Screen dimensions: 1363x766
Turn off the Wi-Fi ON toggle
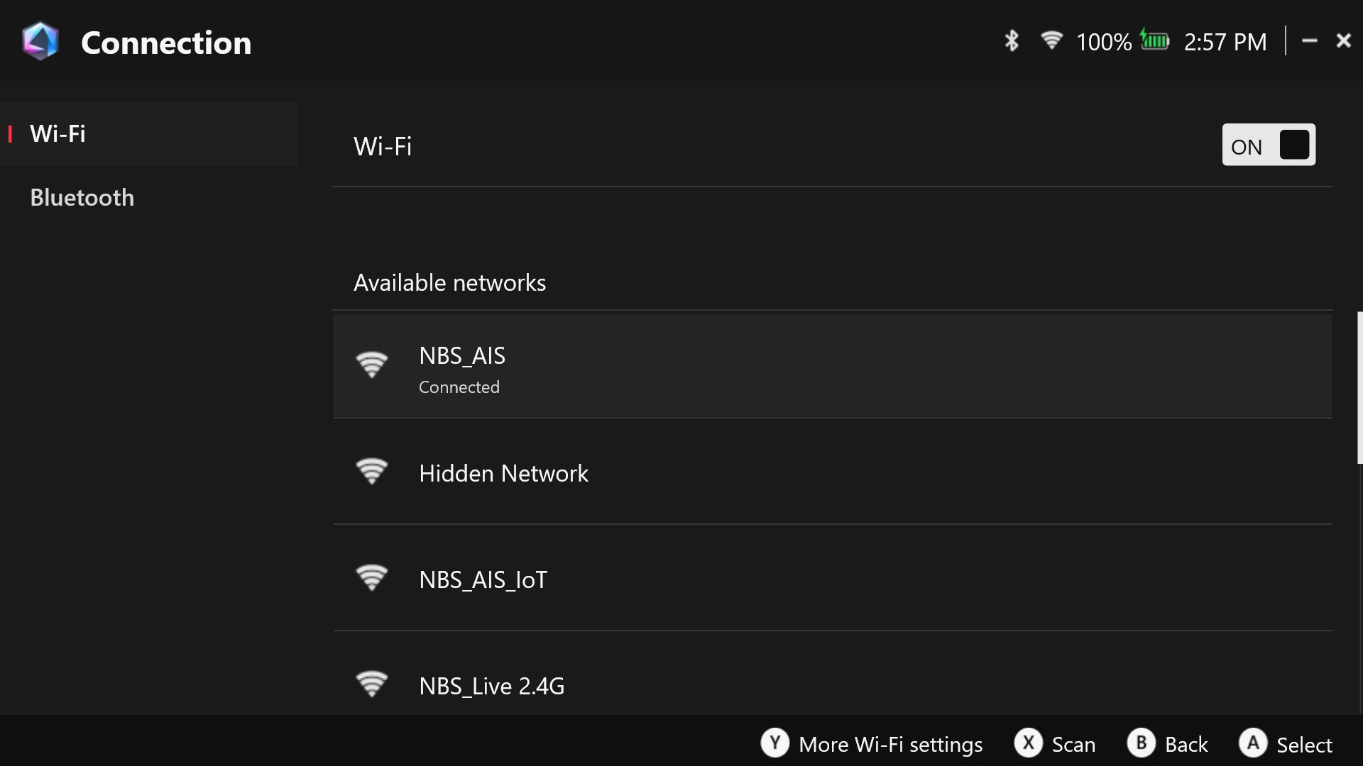1268,145
